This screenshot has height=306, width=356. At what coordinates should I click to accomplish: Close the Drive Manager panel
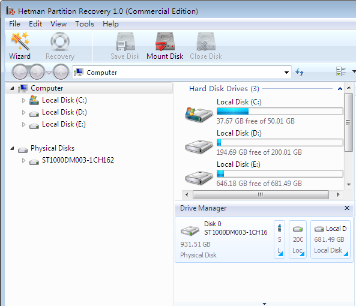tap(346, 208)
